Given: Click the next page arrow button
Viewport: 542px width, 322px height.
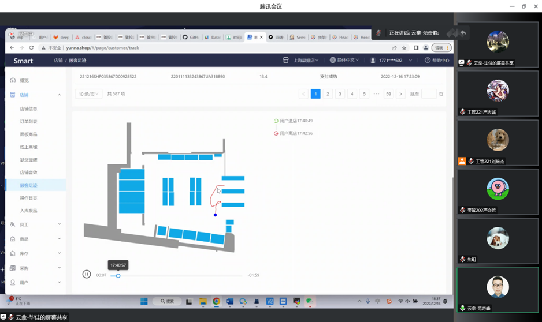Looking at the screenshot, I should pyautogui.click(x=400, y=94).
